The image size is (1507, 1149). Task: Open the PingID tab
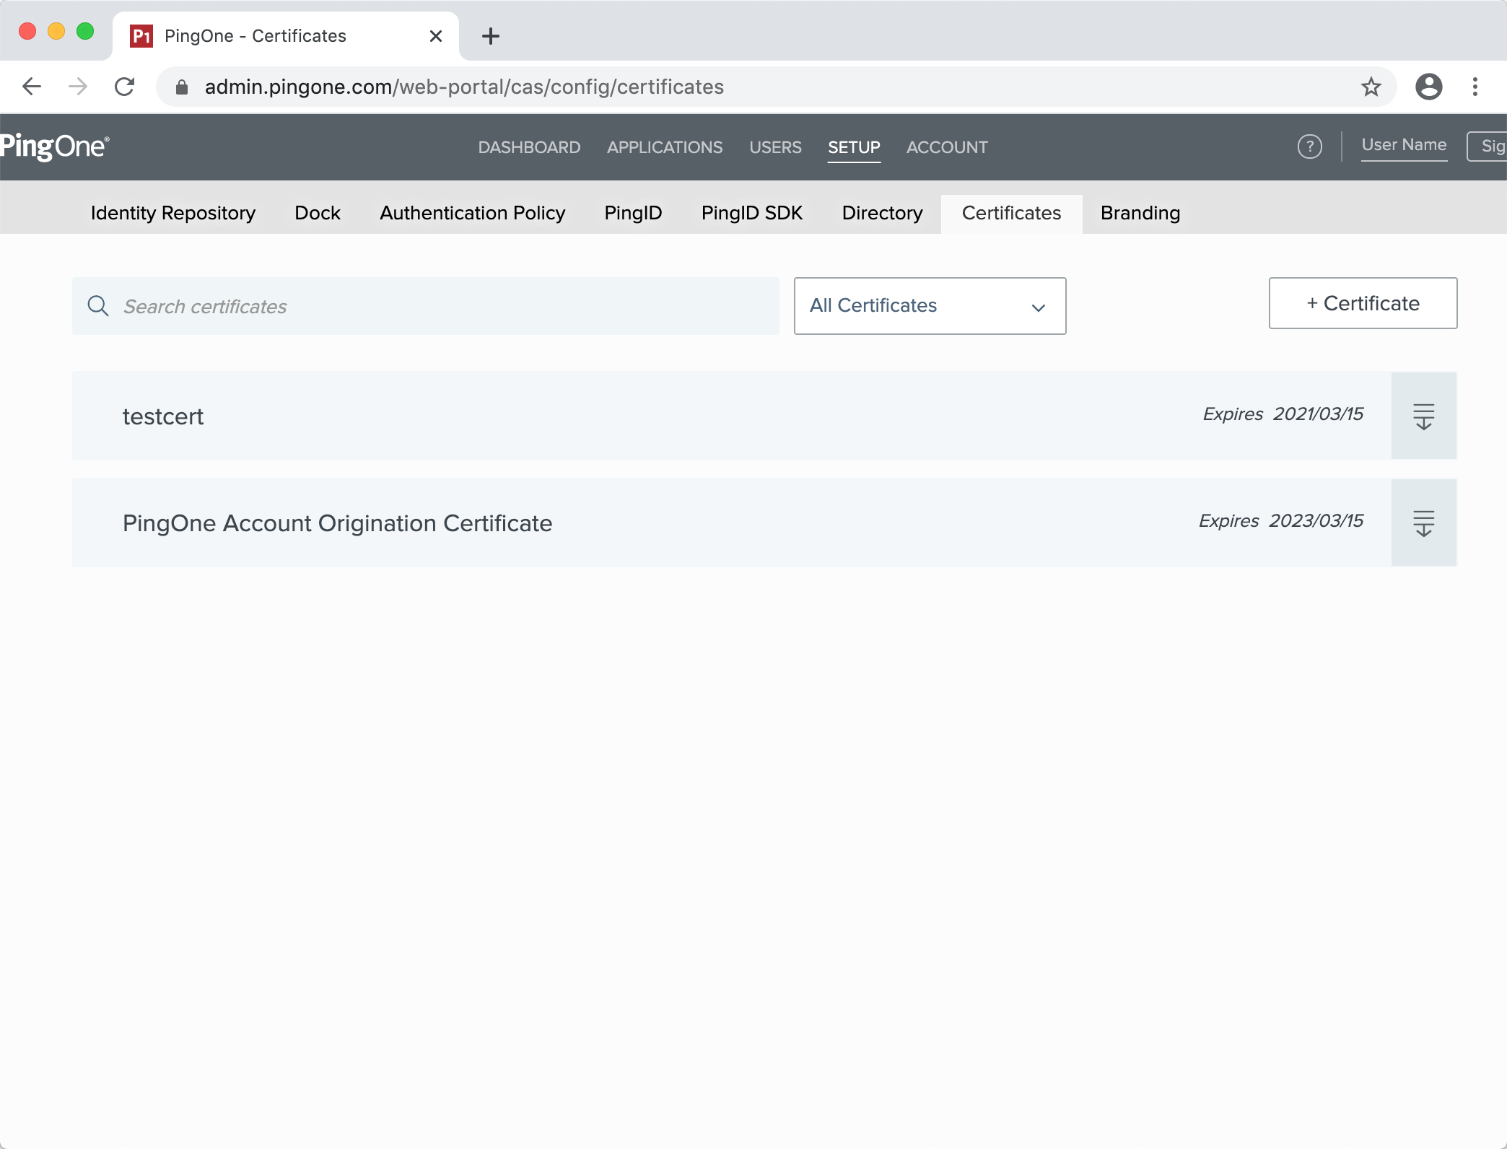click(x=633, y=214)
